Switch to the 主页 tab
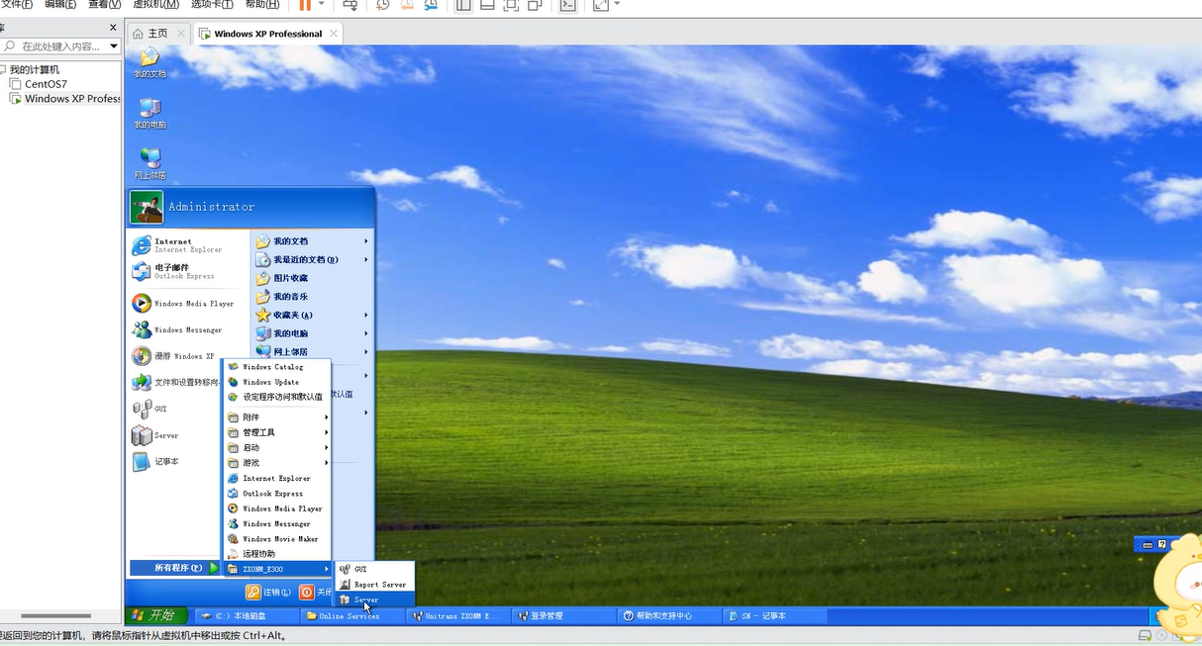This screenshot has width=1202, height=646. tap(158, 33)
